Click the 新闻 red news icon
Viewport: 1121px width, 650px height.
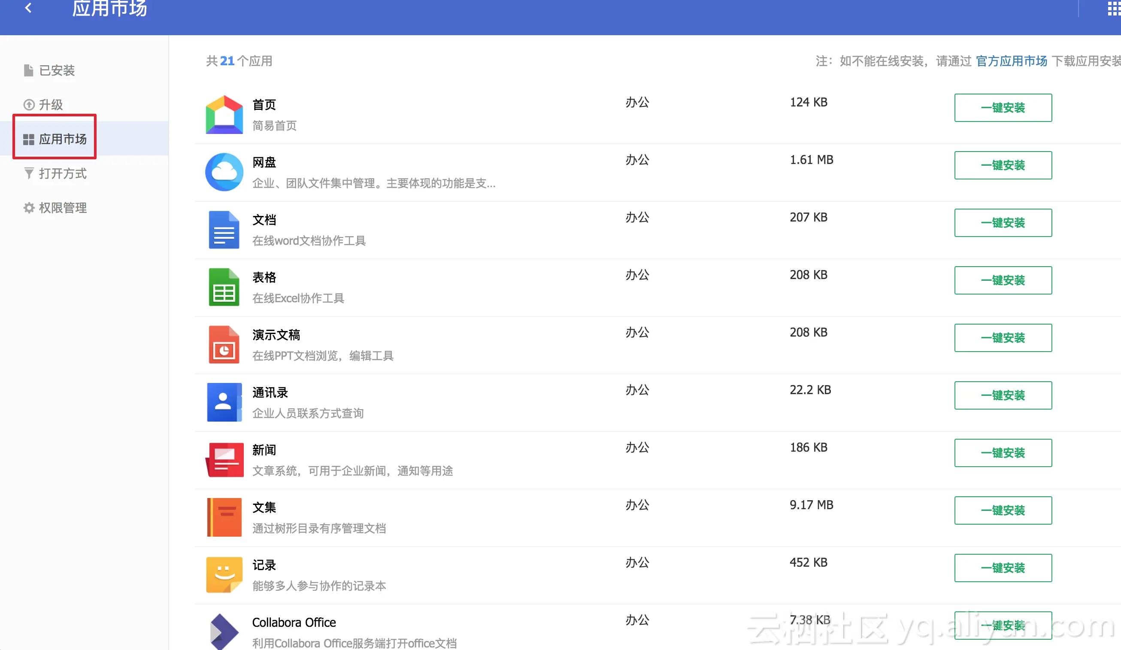(x=224, y=459)
